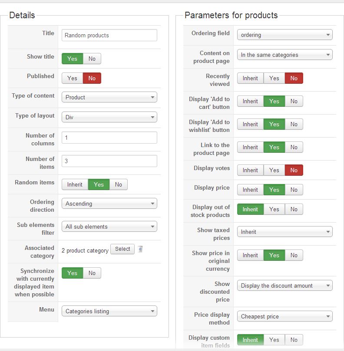This screenshot has height=351, width=344.
Task: Set Published to Yes
Action: point(72,78)
